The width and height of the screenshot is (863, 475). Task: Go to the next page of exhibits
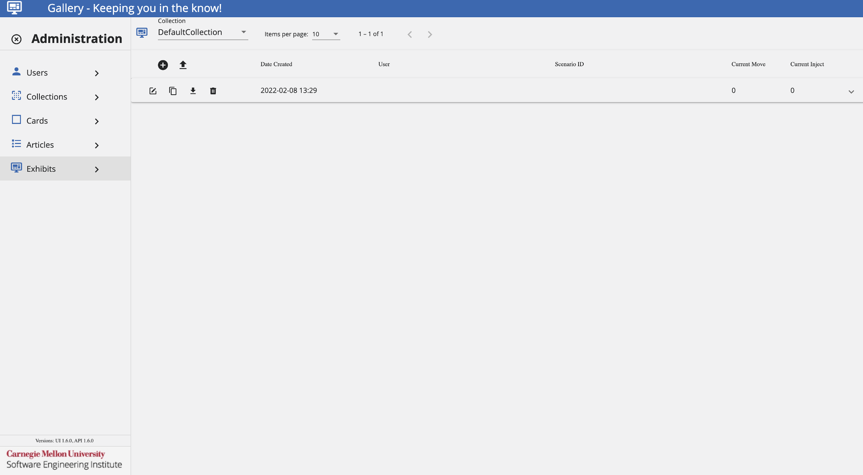(429, 35)
